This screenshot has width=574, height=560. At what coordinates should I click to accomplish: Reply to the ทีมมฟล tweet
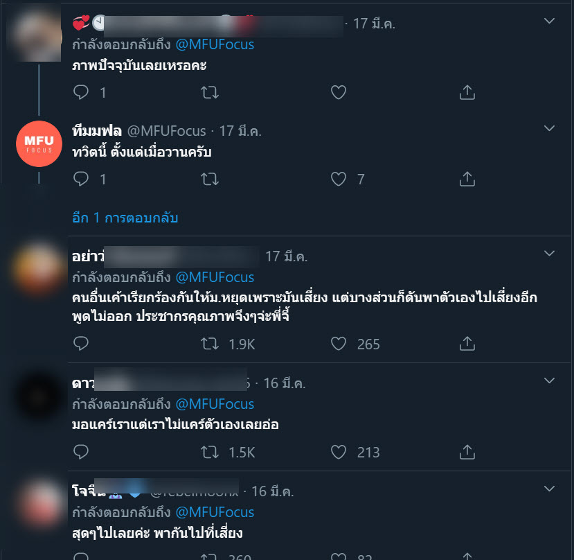coord(81,179)
